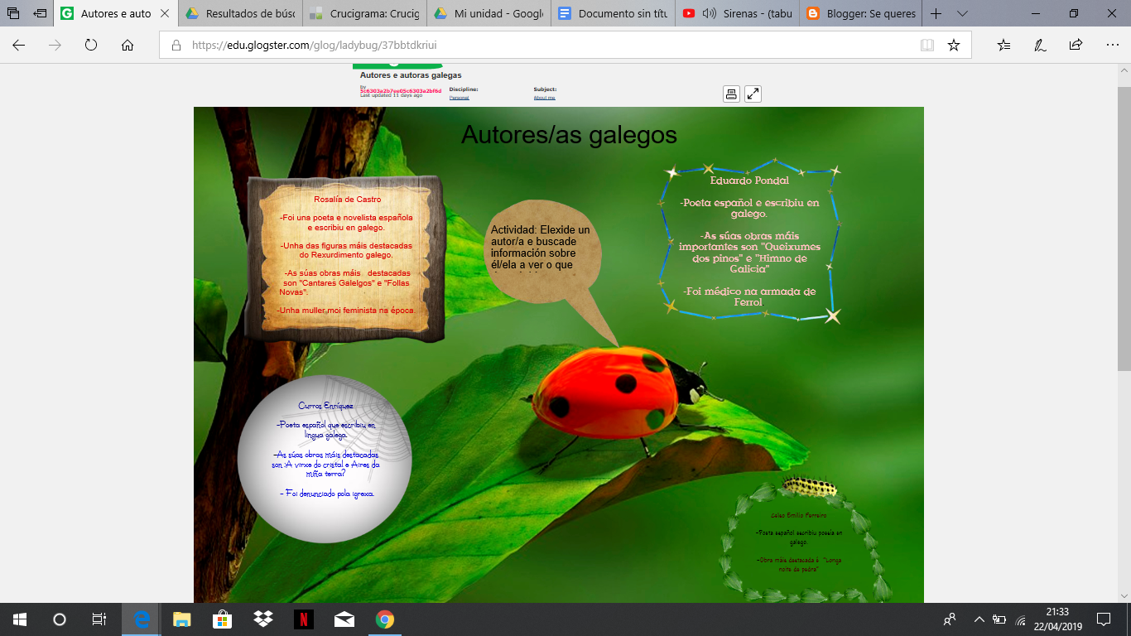
Task: Switch to the Blogger tab
Action: pyautogui.click(x=861, y=13)
